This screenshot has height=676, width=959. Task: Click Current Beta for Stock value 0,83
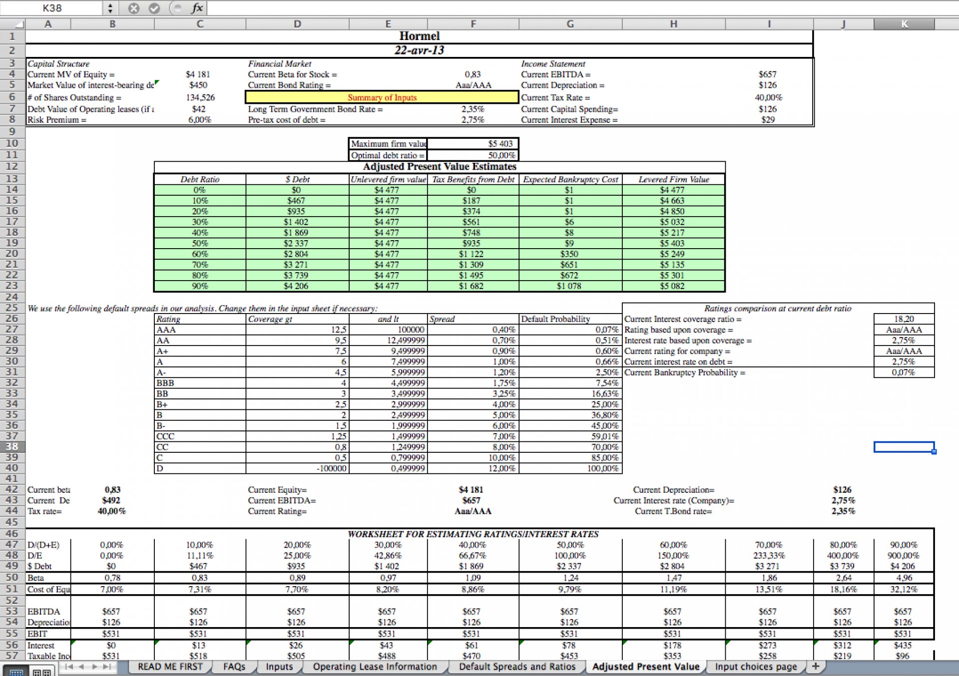473,74
